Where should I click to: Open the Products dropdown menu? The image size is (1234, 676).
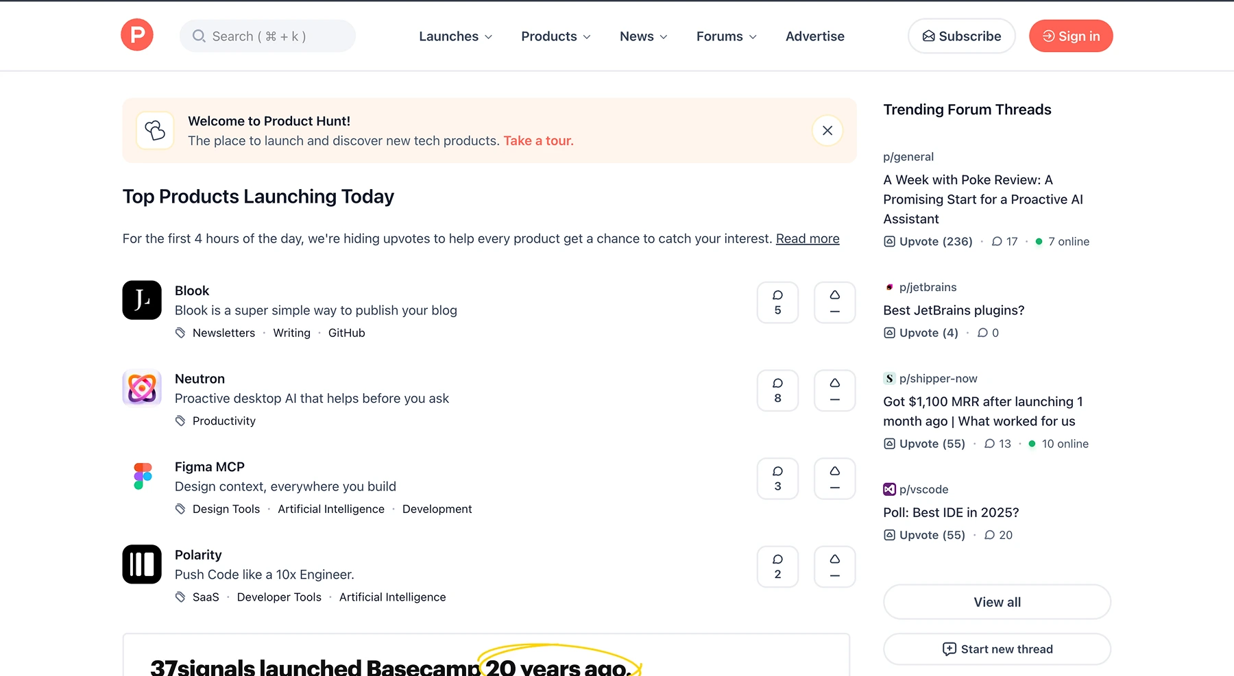tap(555, 36)
